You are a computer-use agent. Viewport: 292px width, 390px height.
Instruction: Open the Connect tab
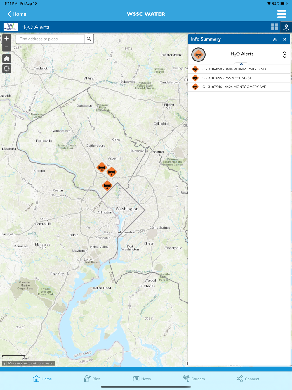pyautogui.click(x=248, y=379)
